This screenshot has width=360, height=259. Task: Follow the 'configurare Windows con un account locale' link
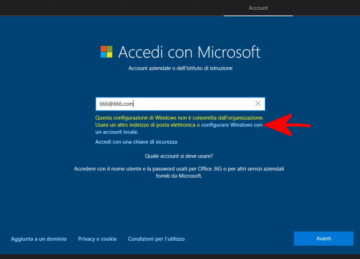tap(231, 125)
